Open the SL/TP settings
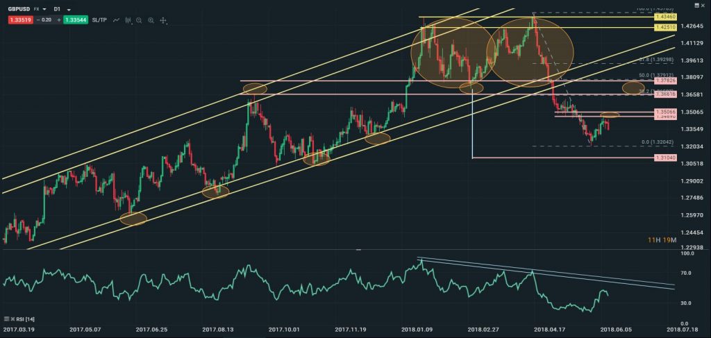The height and width of the screenshot is (338, 711). (100, 20)
